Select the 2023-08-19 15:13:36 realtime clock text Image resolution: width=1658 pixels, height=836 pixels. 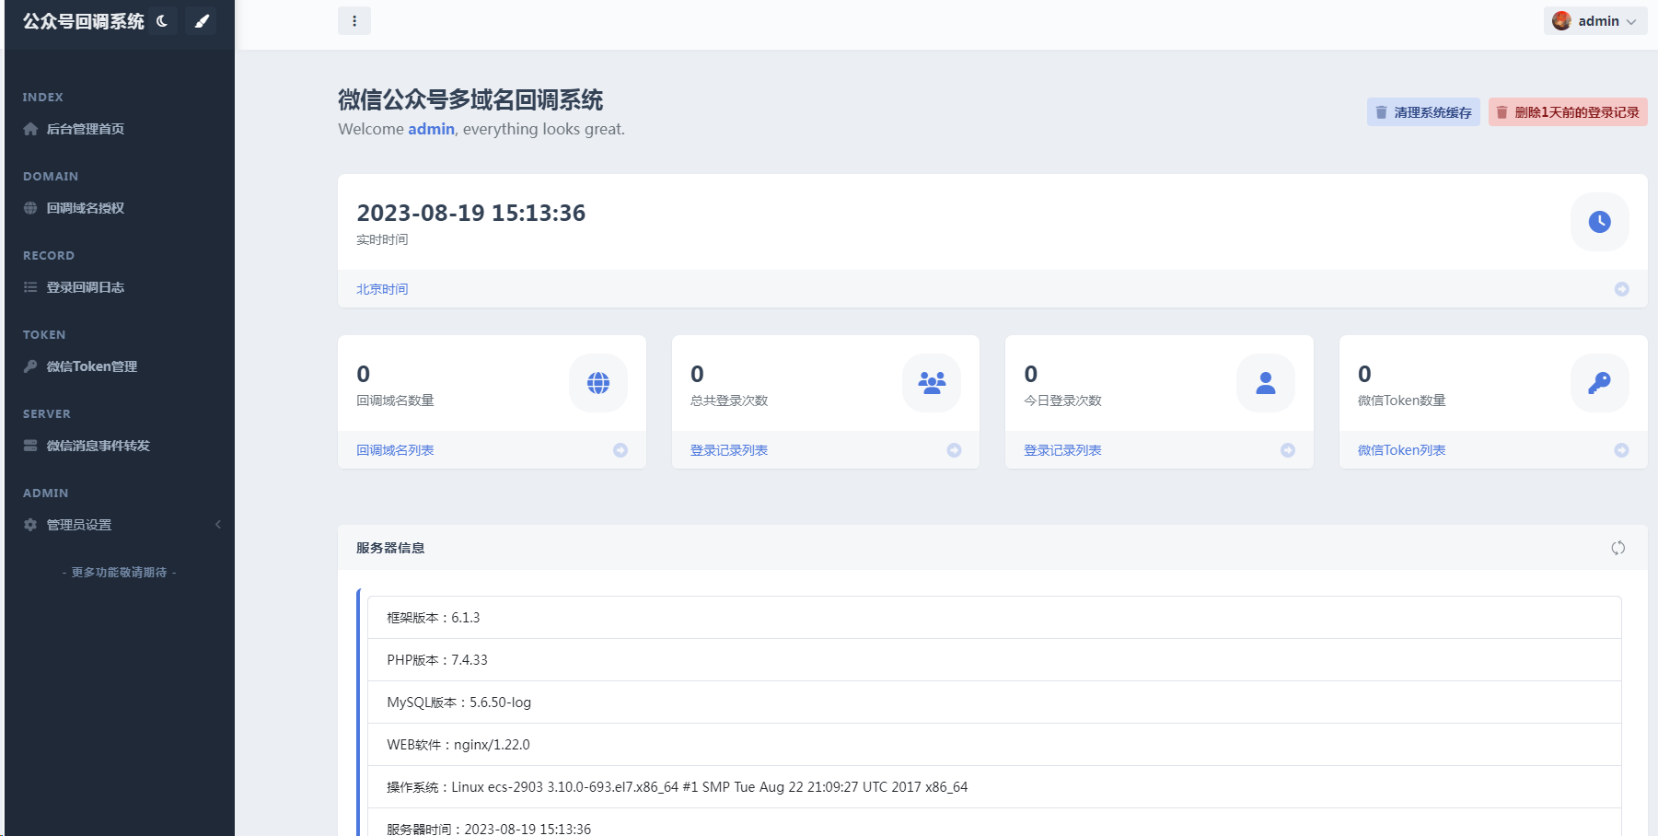tap(471, 213)
